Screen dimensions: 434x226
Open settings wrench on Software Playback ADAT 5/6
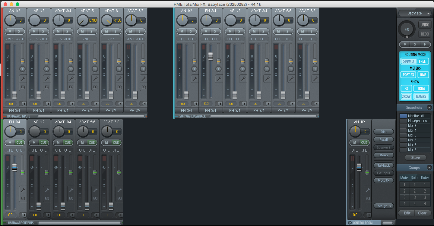click(x=291, y=79)
